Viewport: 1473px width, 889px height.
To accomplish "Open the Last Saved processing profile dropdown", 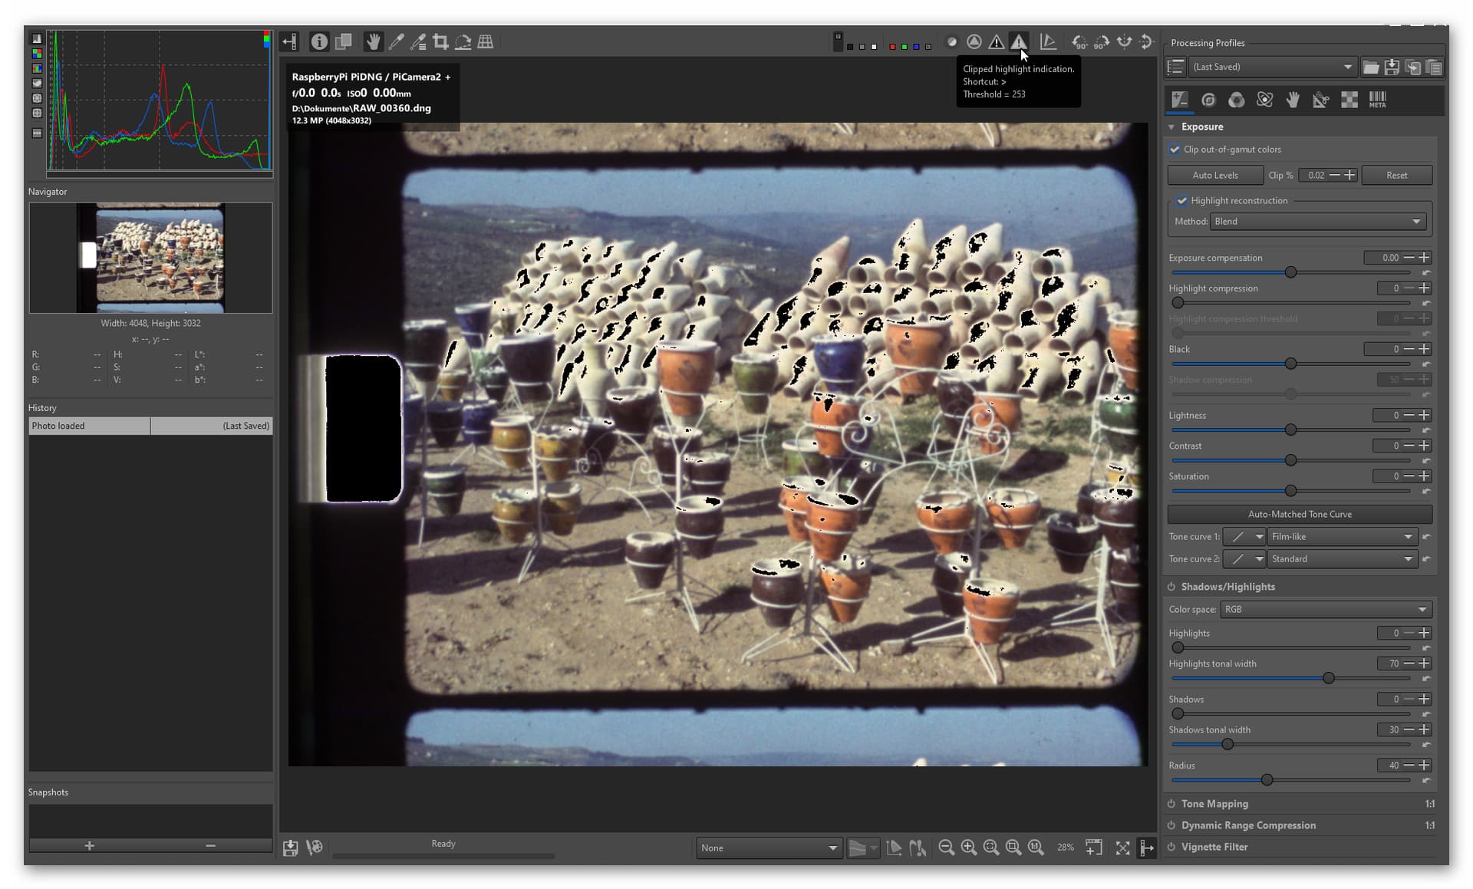I will [1272, 67].
